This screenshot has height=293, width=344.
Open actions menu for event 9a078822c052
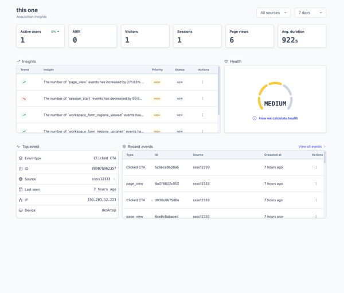pos(316,184)
